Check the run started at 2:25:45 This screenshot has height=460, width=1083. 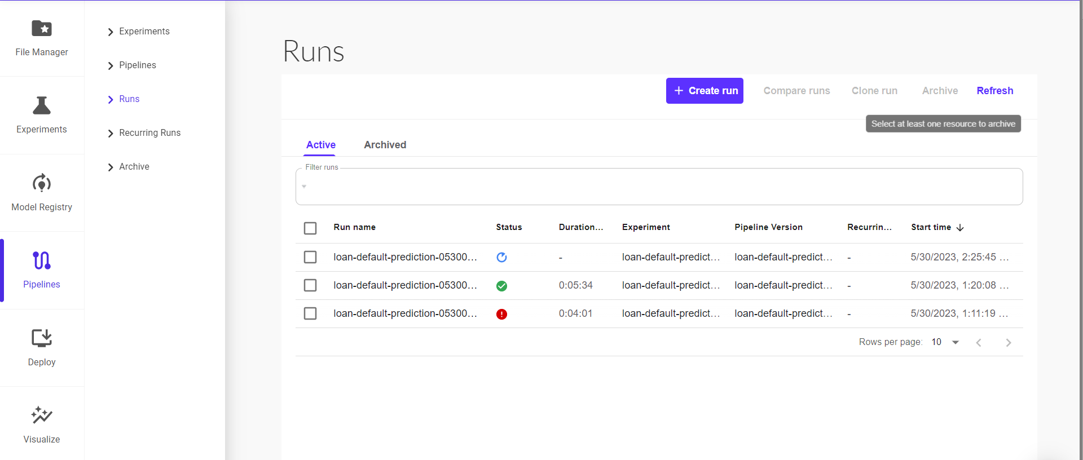(x=310, y=257)
